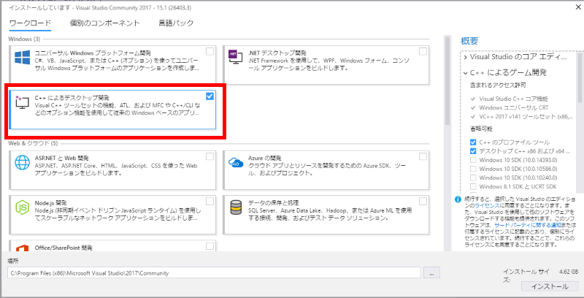Uncheck C++ のプロファイル ツール option
The image size is (584, 298).
pos(473,142)
